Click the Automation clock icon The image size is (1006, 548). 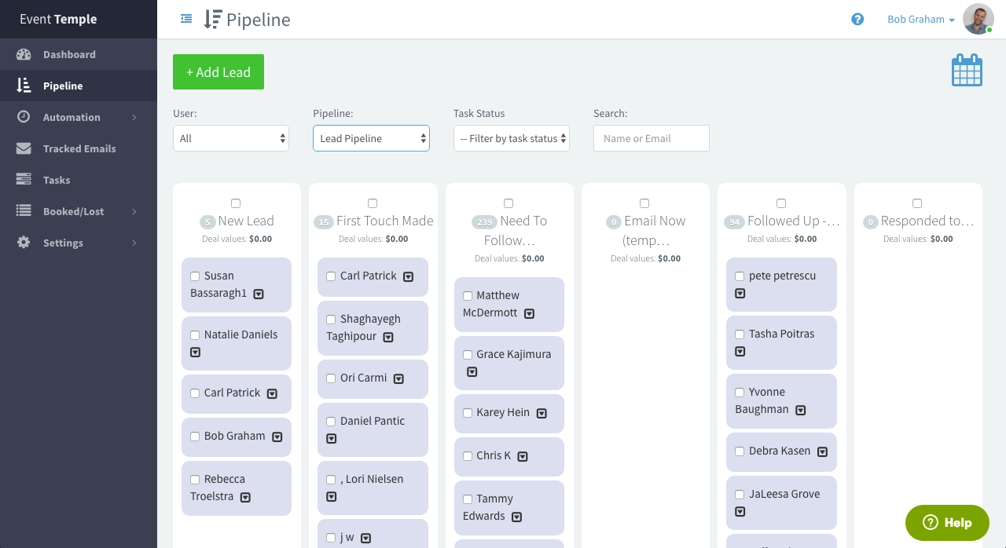point(24,117)
